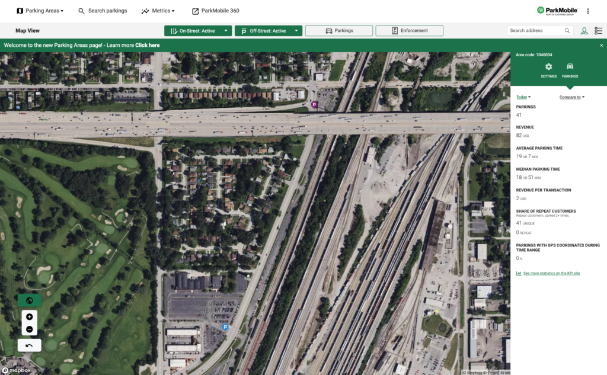Select the blue parking marker near the lot

tap(225, 326)
